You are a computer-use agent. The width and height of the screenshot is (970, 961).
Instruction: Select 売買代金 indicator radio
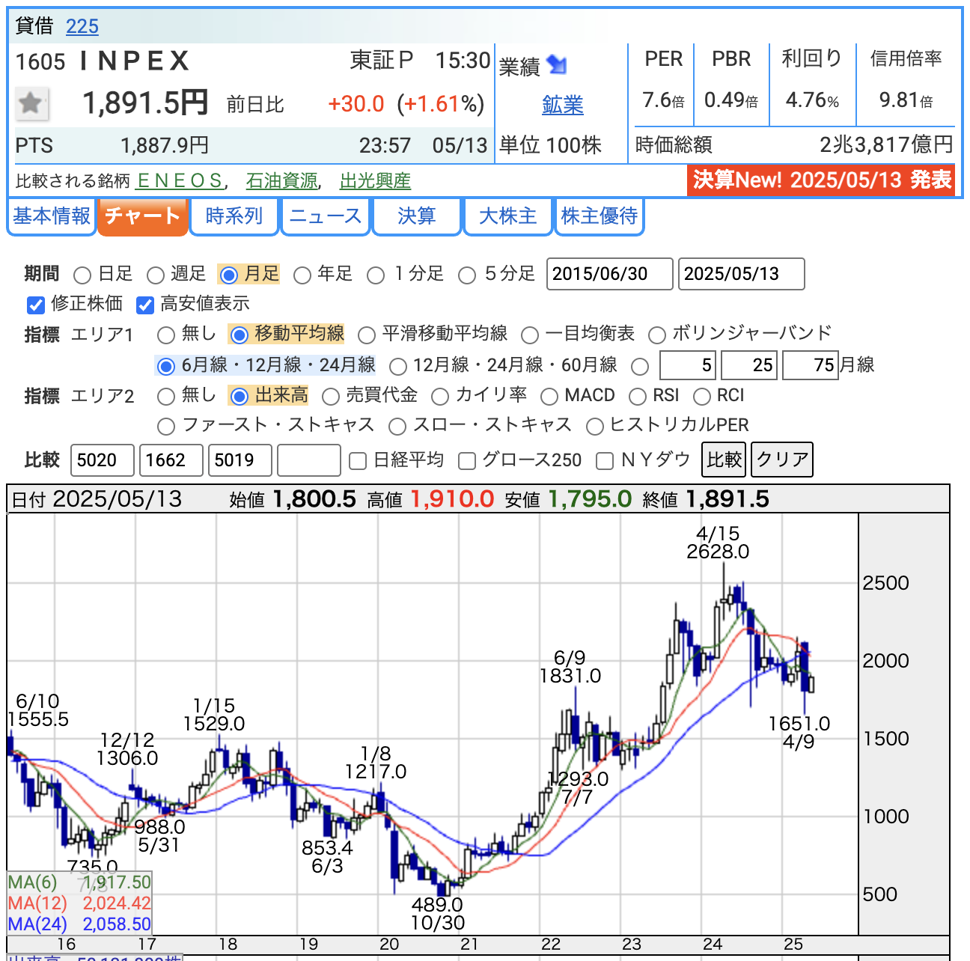click(330, 397)
